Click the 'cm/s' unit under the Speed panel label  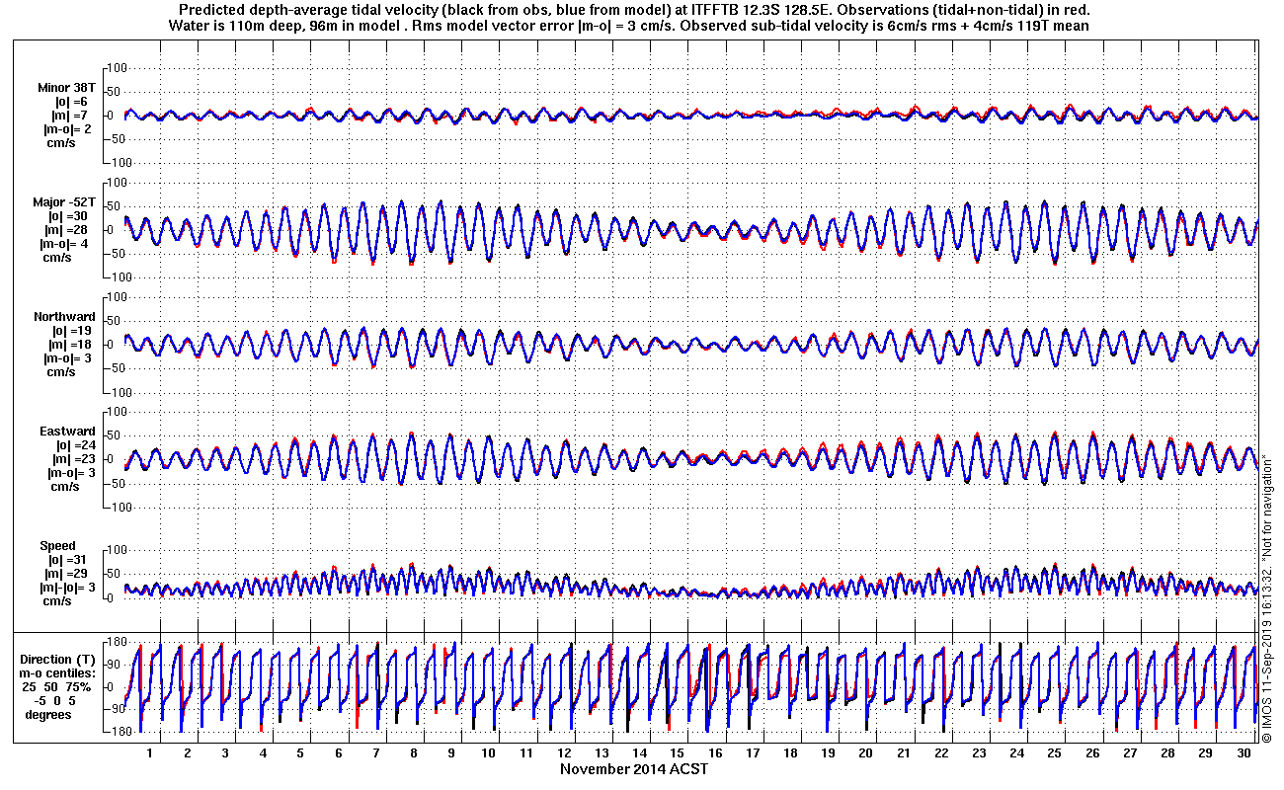57,601
